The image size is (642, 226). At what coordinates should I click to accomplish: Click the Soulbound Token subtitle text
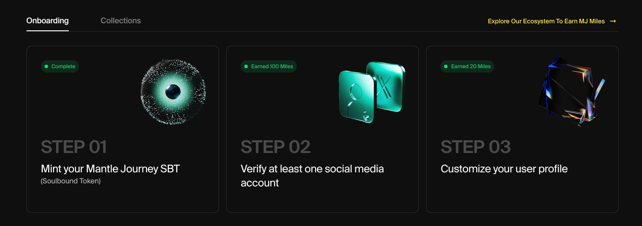[71, 181]
